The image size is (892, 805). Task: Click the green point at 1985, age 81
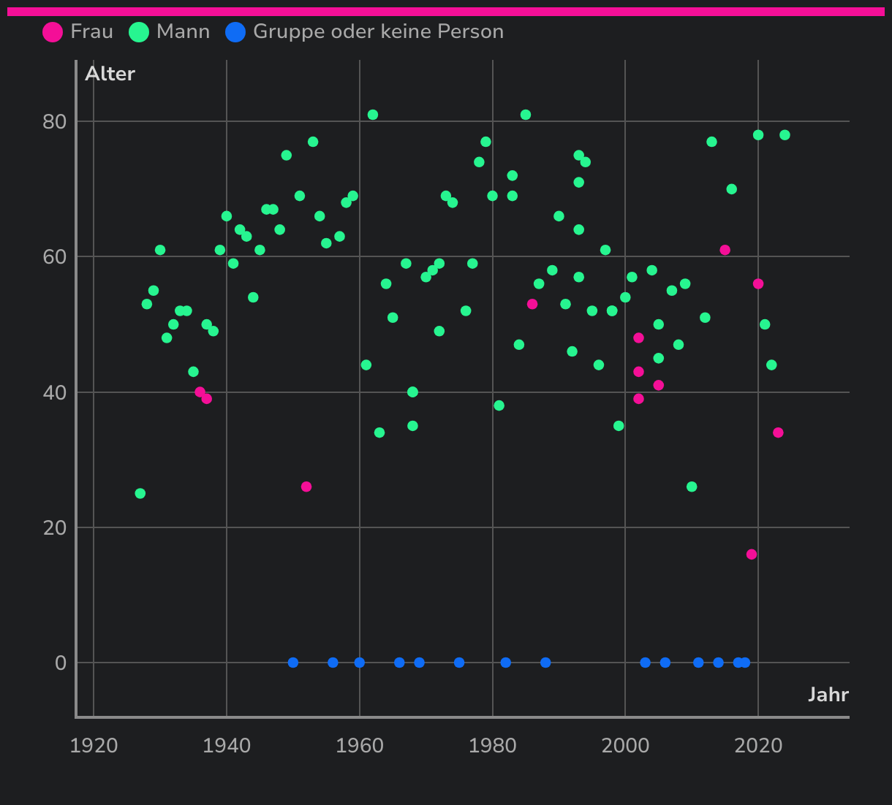(526, 115)
